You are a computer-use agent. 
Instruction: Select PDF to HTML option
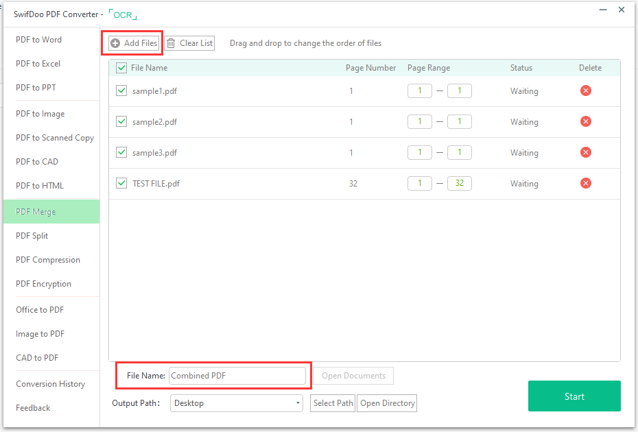point(40,186)
